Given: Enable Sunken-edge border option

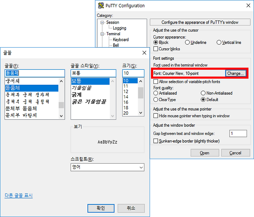Looking at the screenshot, I should 156,141.
